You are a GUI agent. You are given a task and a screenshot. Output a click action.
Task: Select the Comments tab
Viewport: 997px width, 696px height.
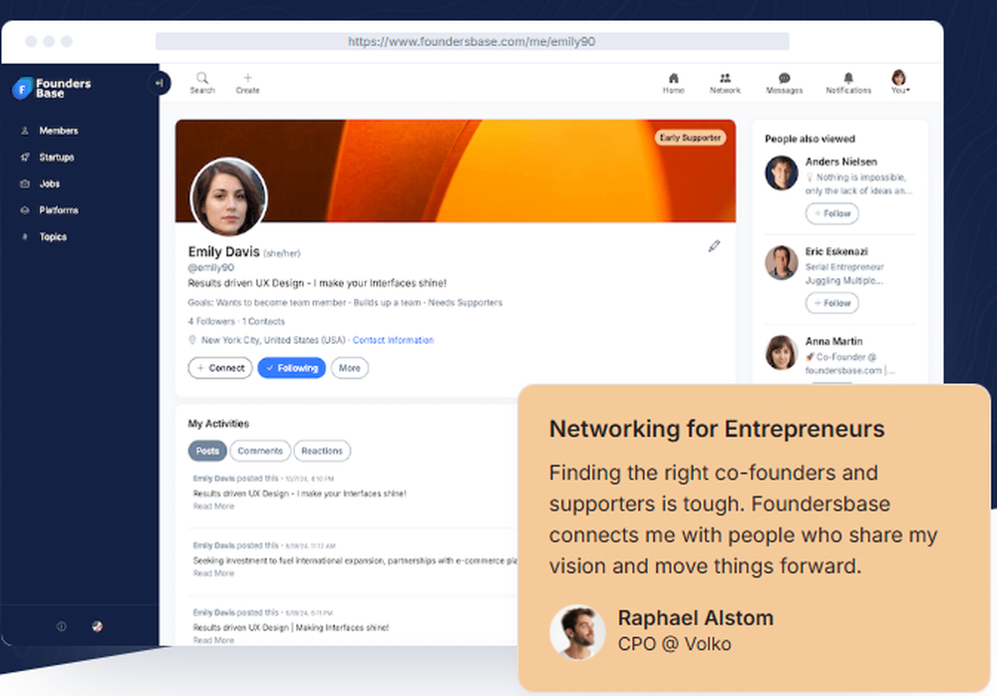260,451
